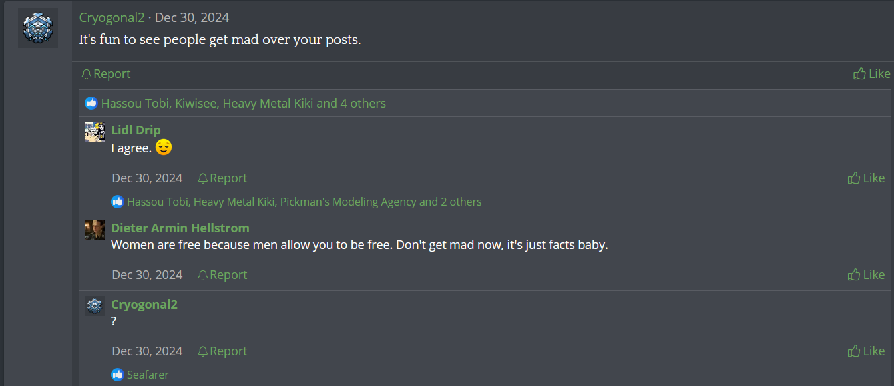Open the main post's Dec 30, 2024 permalink
This screenshot has height=386, width=894.
(x=192, y=18)
